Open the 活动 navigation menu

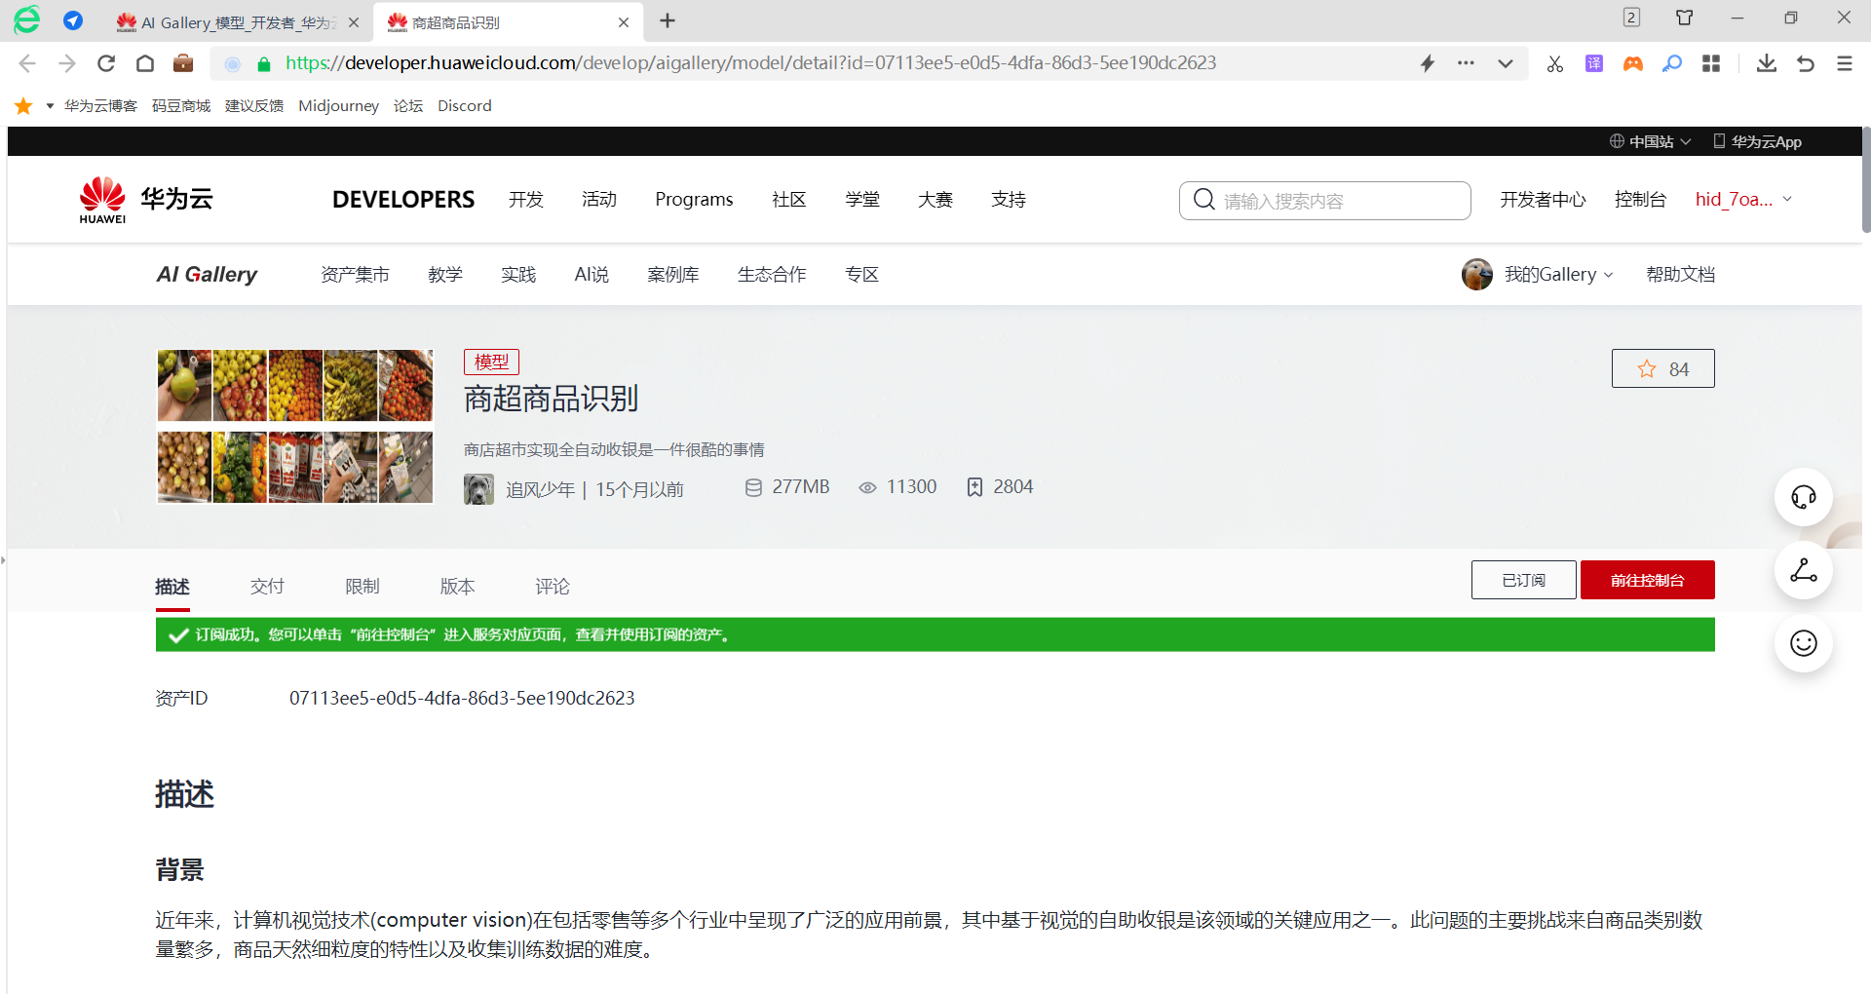pyautogui.click(x=599, y=200)
